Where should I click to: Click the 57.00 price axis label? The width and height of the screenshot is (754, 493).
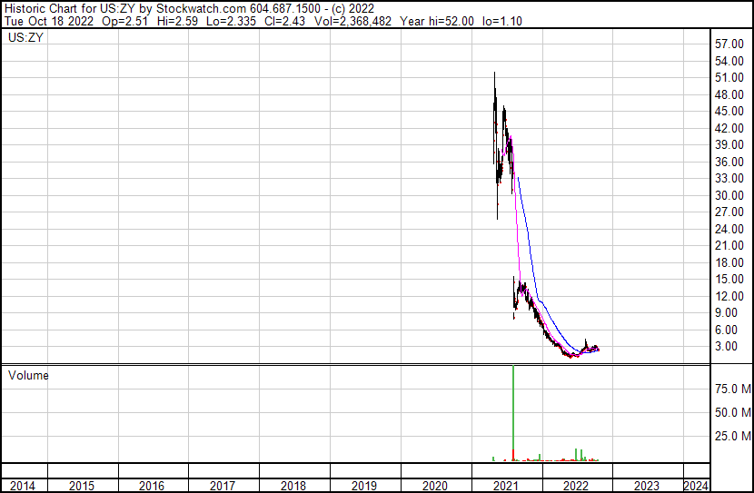(729, 44)
